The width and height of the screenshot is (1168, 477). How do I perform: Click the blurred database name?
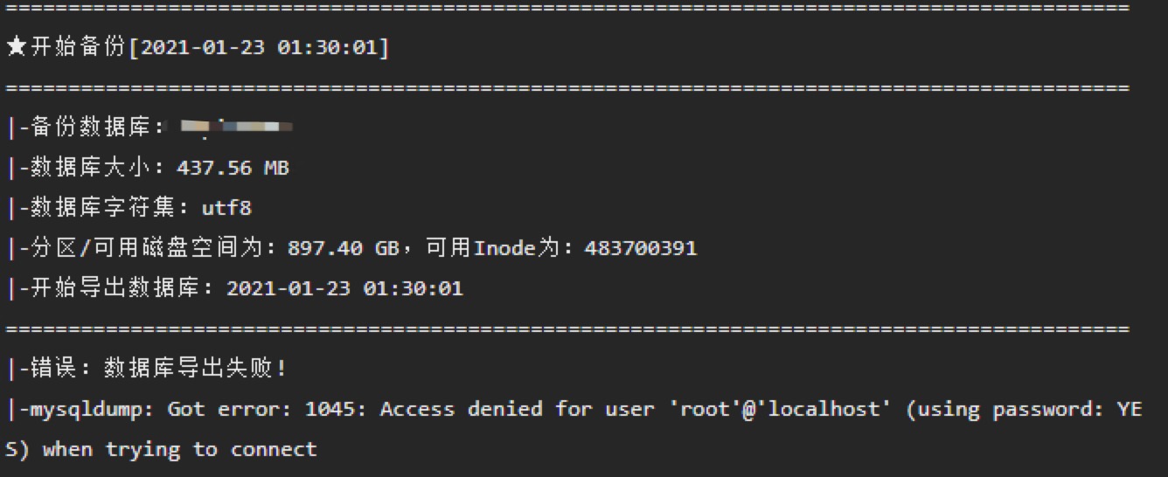click(x=236, y=128)
